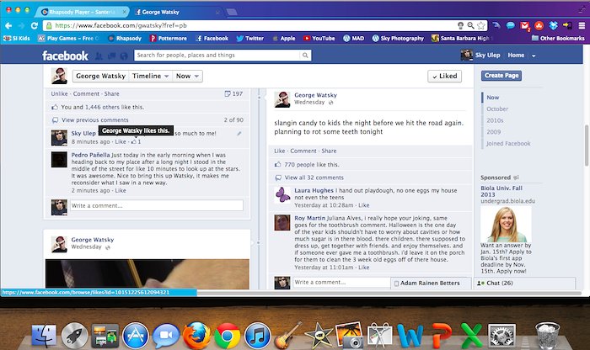590x350 pixels.
Task: Click the search magnifier button on Facebook
Action: pyautogui.click(x=305, y=56)
